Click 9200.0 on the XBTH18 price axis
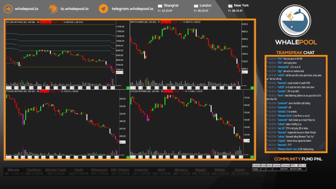Viewport: 336px width, 189px height. [x=245, y=24]
